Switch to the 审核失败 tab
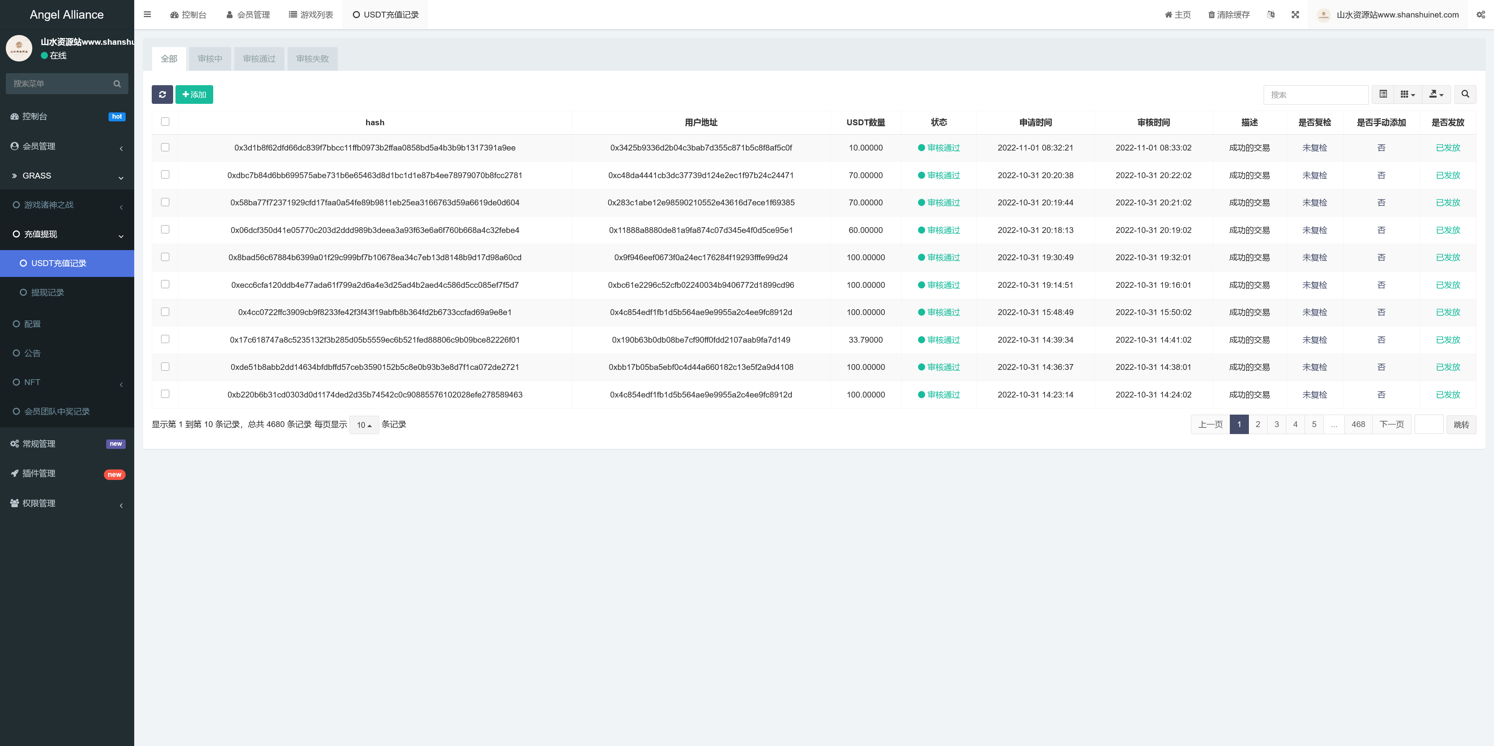Viewport: 1494px width, 746px height. point(312,59)
